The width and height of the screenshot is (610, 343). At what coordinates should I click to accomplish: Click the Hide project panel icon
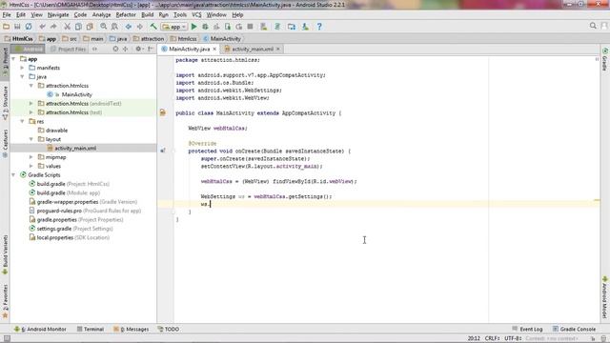(151, 49)
